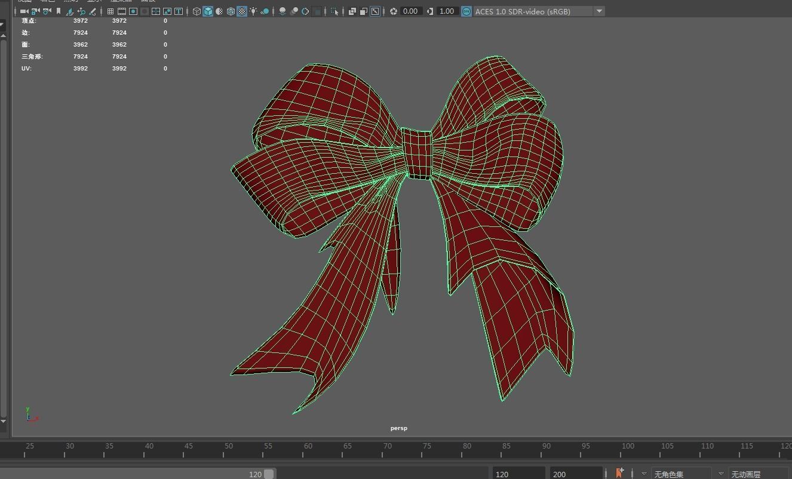Open the ACES 1.0 SDR-video dropdown

coord(539,11)
